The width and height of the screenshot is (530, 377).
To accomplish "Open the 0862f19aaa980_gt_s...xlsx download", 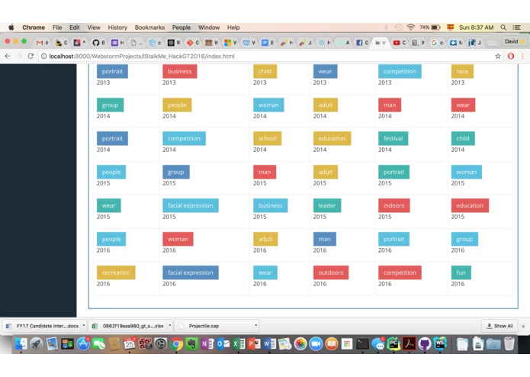I will point(130,326).
